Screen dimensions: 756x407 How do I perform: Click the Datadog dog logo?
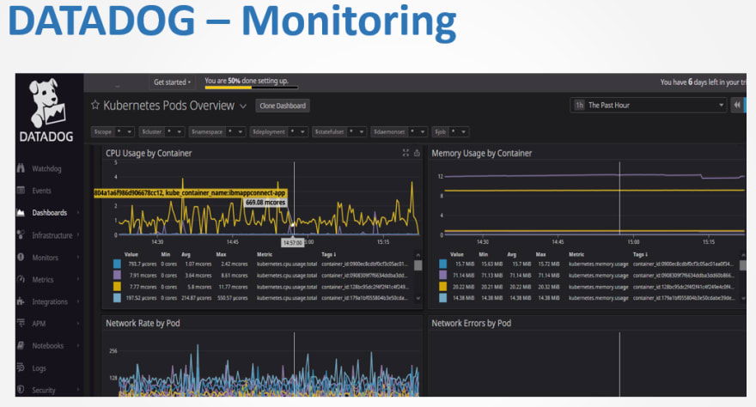[x=46, y=102]
